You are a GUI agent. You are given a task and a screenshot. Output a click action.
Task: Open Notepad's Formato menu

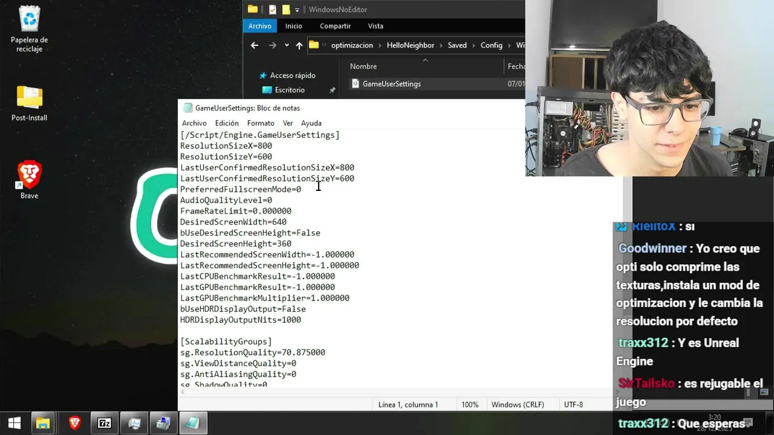261,123
